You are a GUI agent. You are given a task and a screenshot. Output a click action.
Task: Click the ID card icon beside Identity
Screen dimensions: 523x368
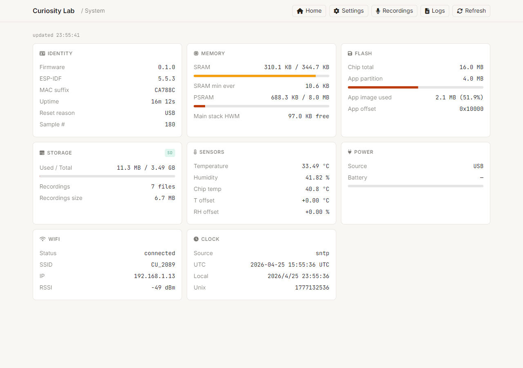[x=42, y=54]
